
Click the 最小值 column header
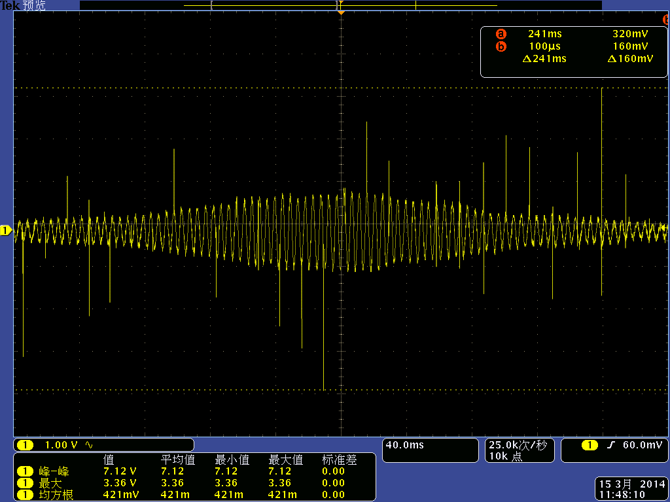pyautogui.click(x=232, y=460)
